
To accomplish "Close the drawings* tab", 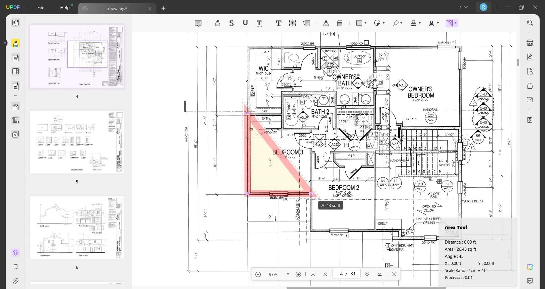I will pos(150,9).
